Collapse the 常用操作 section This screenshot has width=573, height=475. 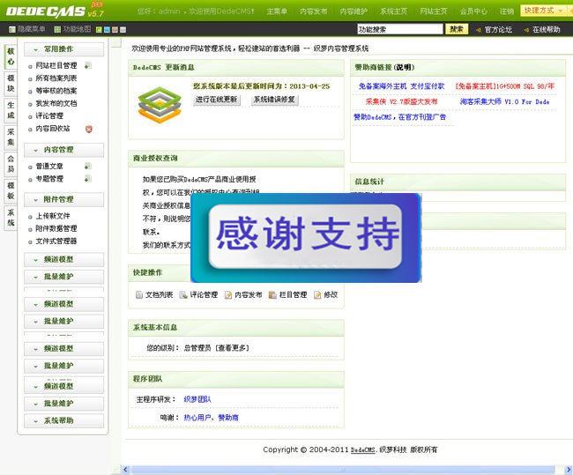tap(64, 49)
